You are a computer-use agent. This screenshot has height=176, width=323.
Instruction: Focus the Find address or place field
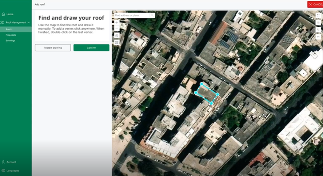coord(132,15)
